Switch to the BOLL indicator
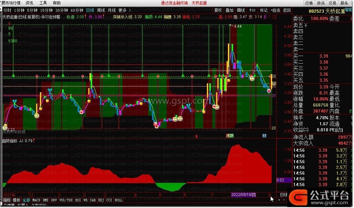354x208 pixels. pos(119,200)
